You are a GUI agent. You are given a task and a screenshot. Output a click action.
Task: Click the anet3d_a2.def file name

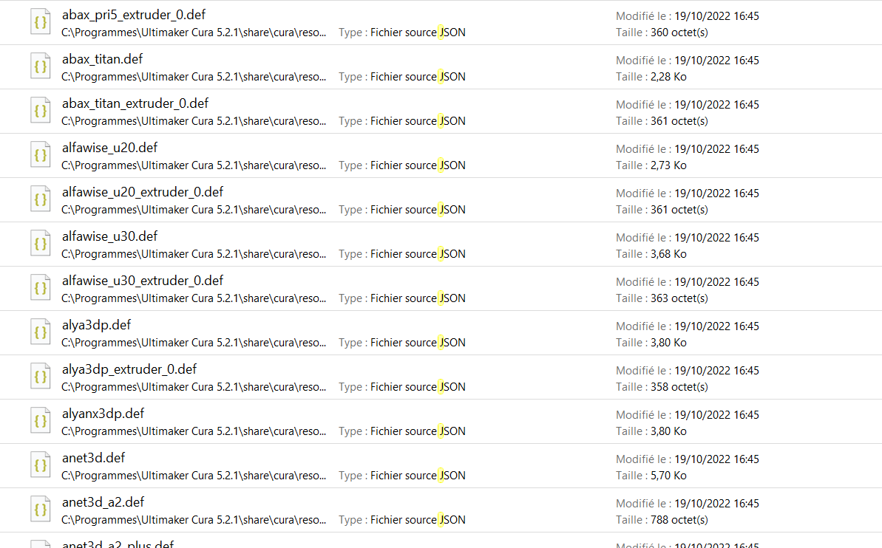103,502
